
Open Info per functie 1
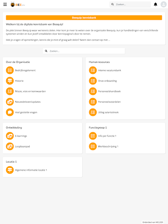tap(107, 136)
